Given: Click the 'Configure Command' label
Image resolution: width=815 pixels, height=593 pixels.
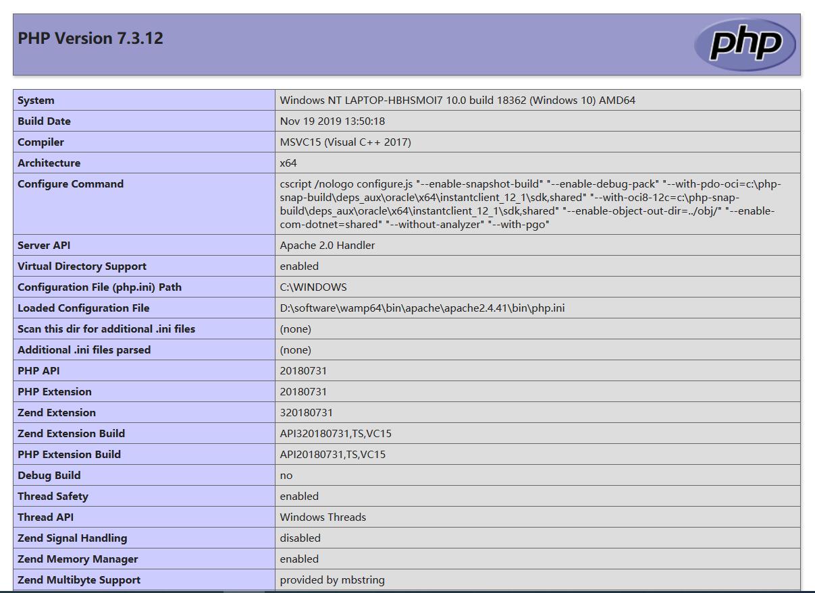Looking at the screenshot, I should pos(70,184).
